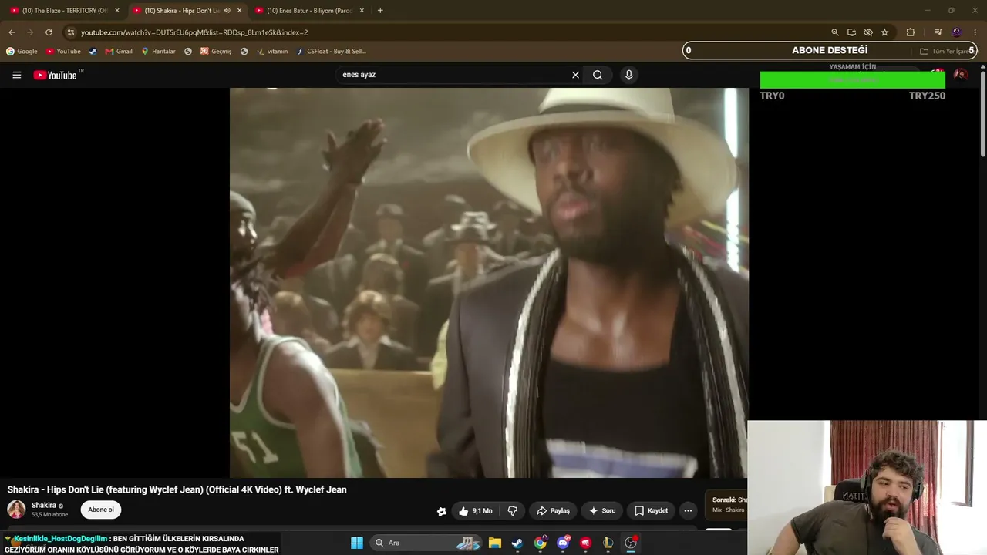Open the Gmail bookmark
This screenshot has height=555, width=987.
[119, 52]
